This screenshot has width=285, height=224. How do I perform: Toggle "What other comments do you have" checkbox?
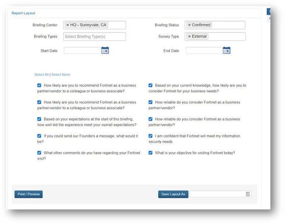pos(39,153)
